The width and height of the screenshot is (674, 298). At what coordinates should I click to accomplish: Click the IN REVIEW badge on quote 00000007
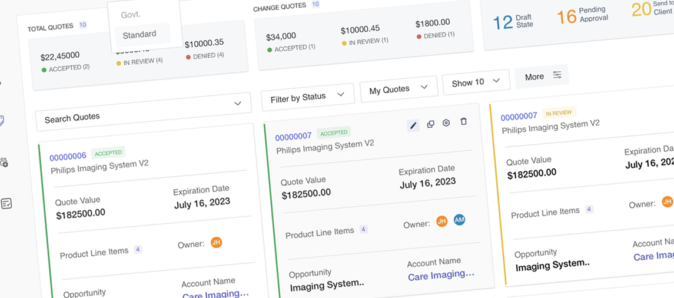tap(559, 112)
